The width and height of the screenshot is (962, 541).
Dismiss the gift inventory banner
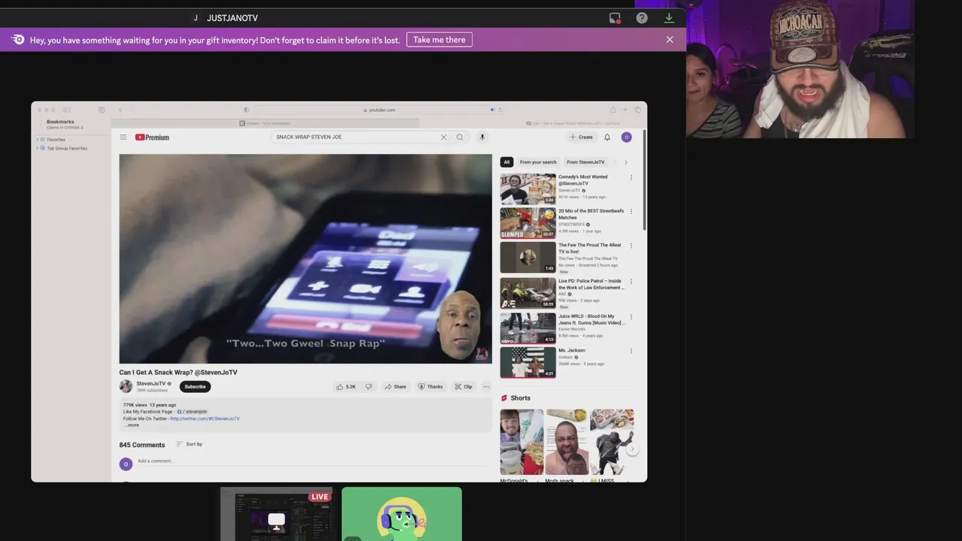670,40
